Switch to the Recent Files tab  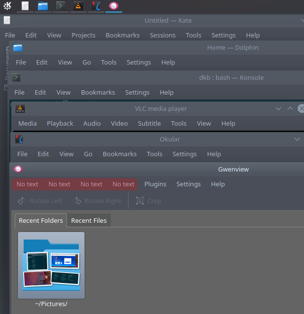tap(89, 220)
